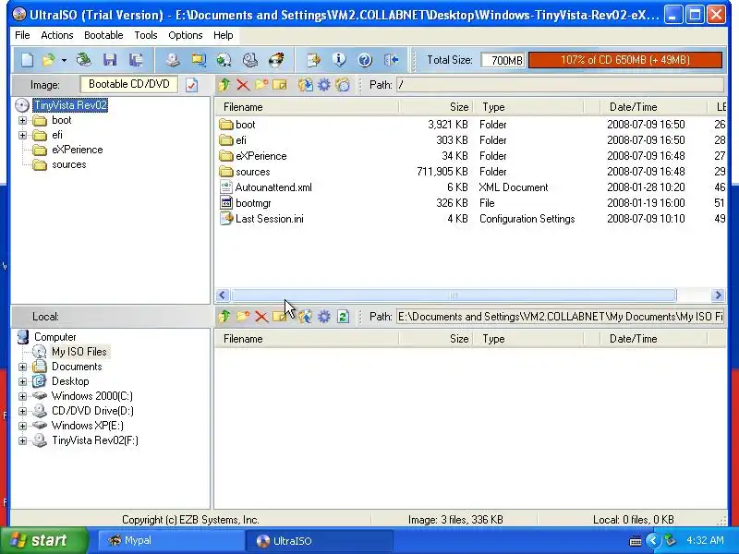
Task: Click the Convert image disc icon
Action: coord(224,60)
